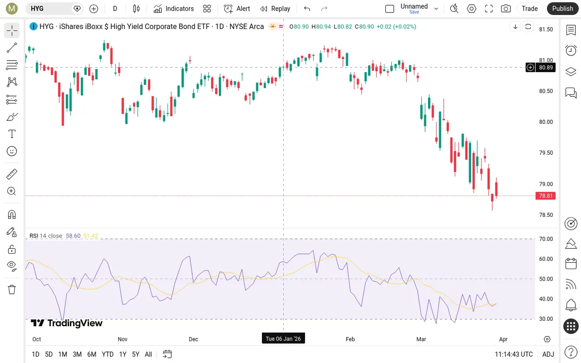Collapse legend with the down arrow

pos(516,27)
